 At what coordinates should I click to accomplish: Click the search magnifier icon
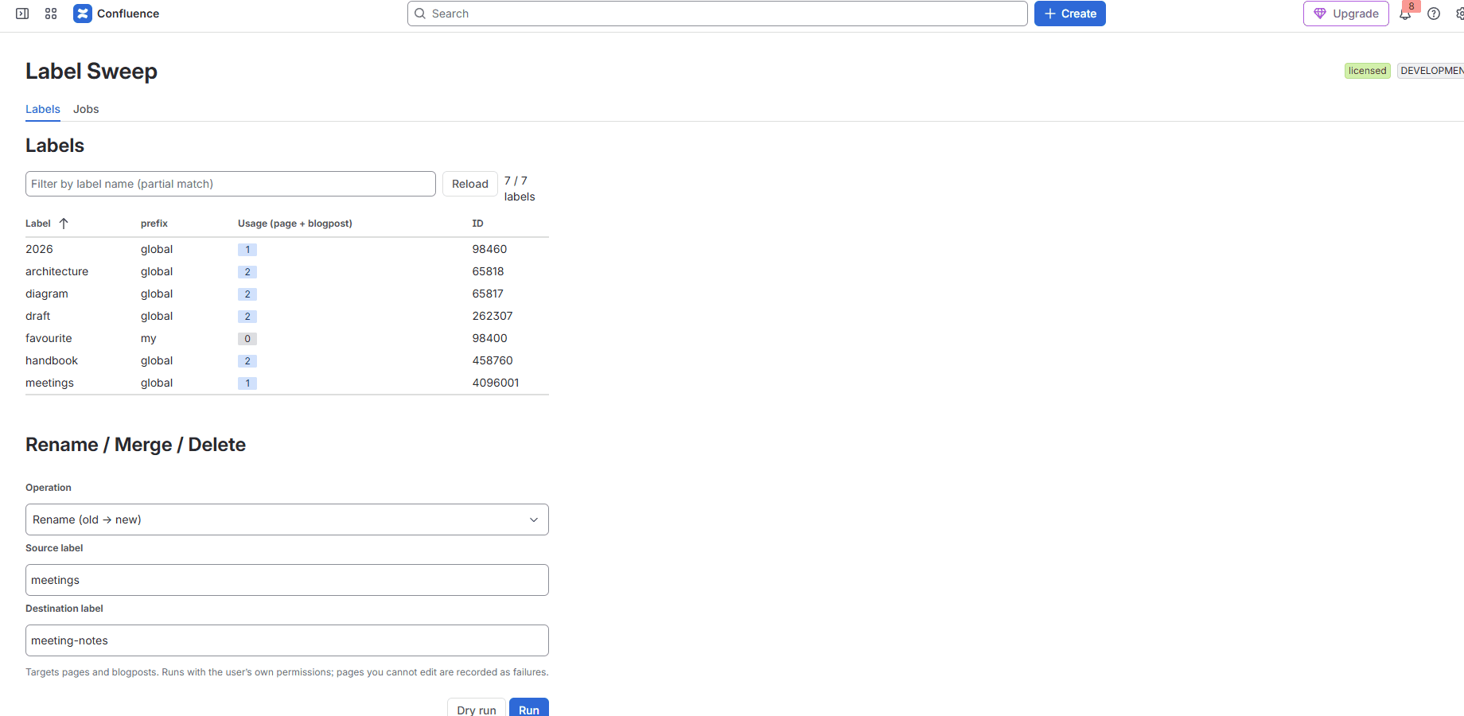point(420,14)
